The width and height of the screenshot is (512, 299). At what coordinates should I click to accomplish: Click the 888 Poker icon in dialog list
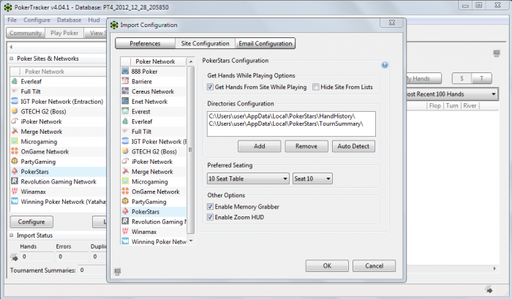click(125, 71)
